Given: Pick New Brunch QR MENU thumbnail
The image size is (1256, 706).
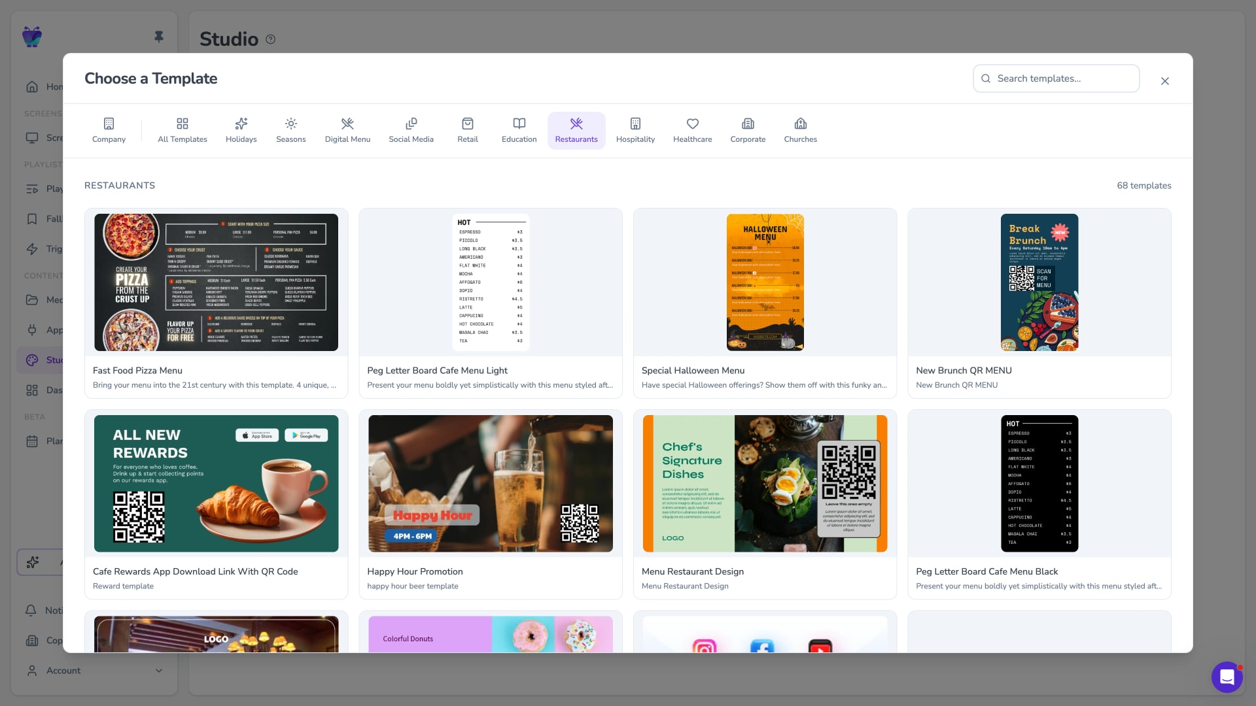Looking at the screenshot, I should [1039, 282].
